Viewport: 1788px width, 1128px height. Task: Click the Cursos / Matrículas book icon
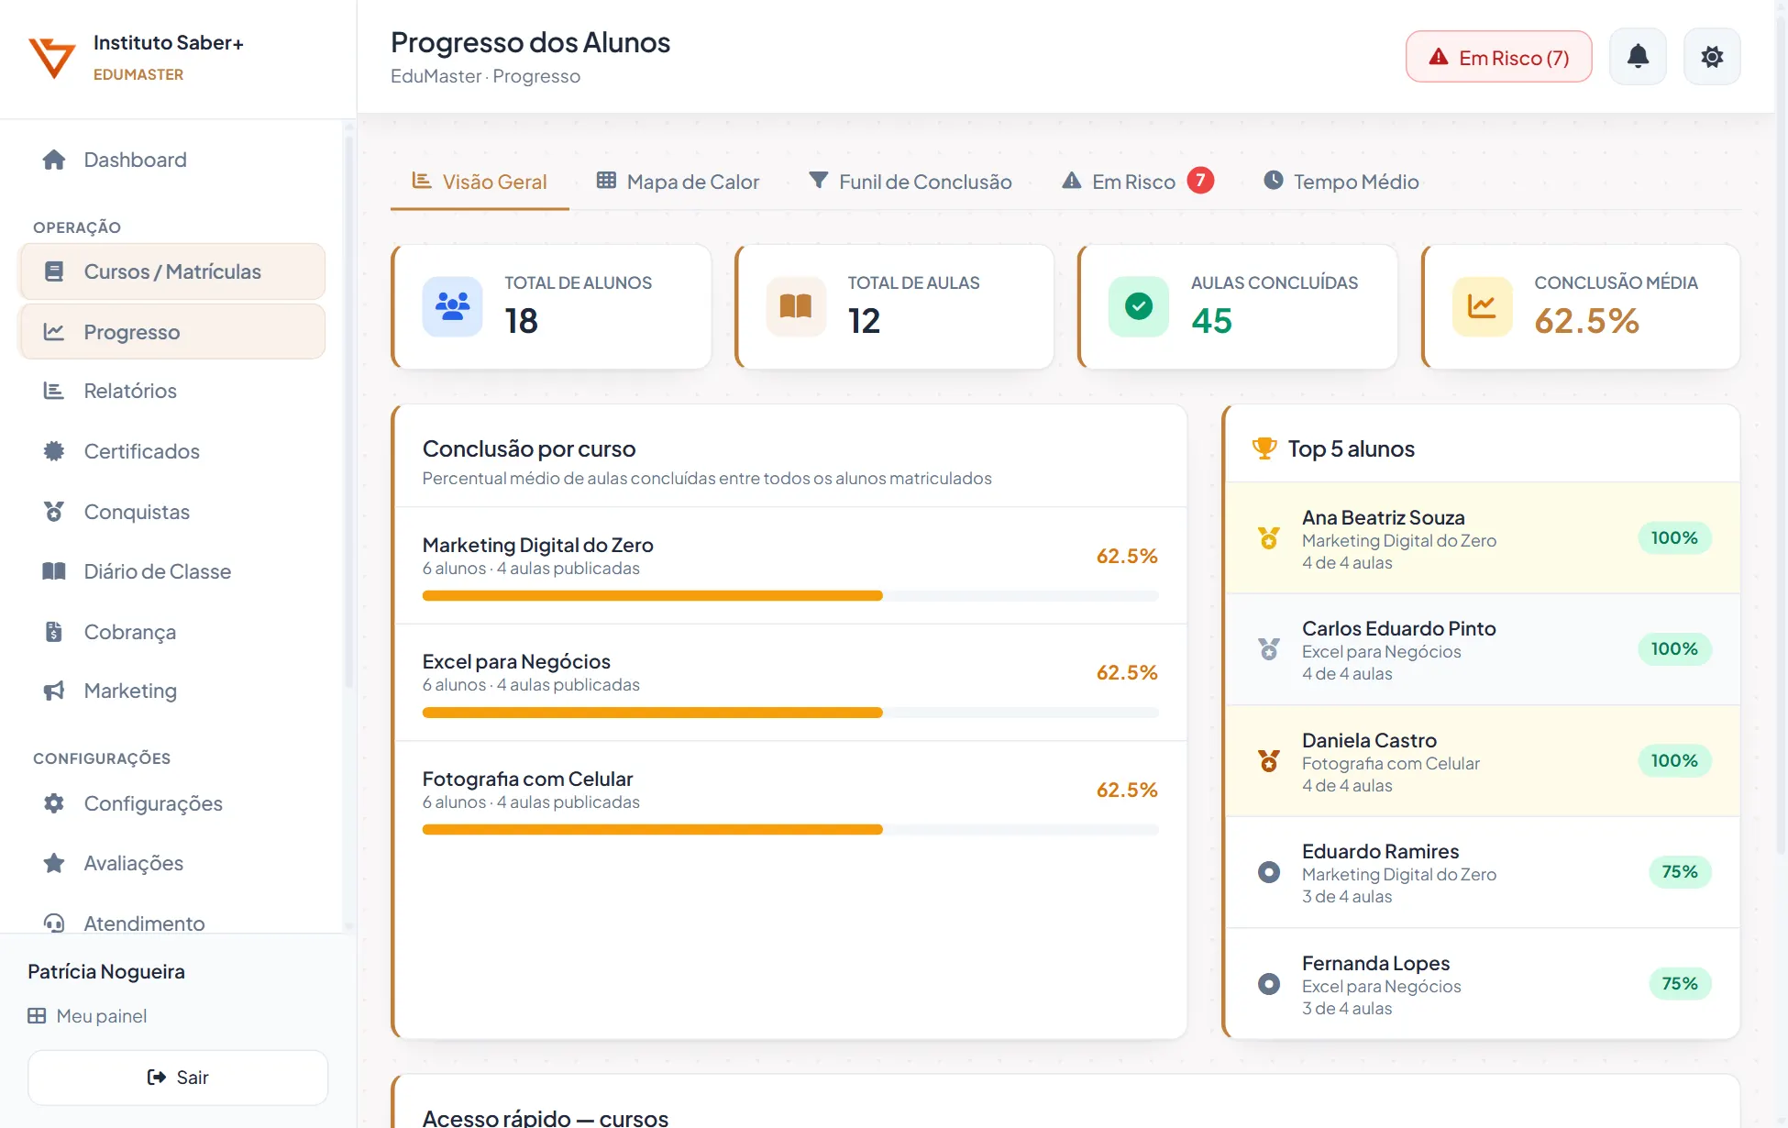54,271
